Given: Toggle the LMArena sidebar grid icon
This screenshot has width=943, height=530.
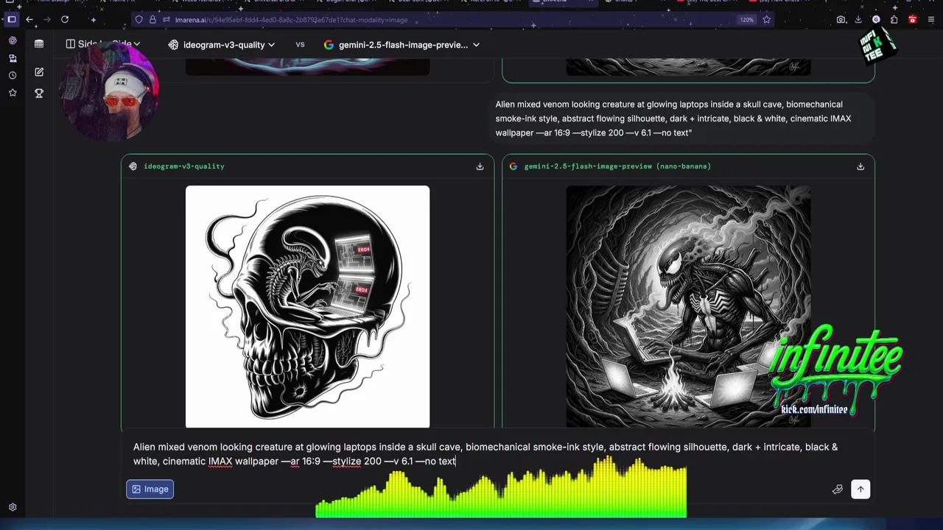Looking at the screenshot, I should pos(39,44).
